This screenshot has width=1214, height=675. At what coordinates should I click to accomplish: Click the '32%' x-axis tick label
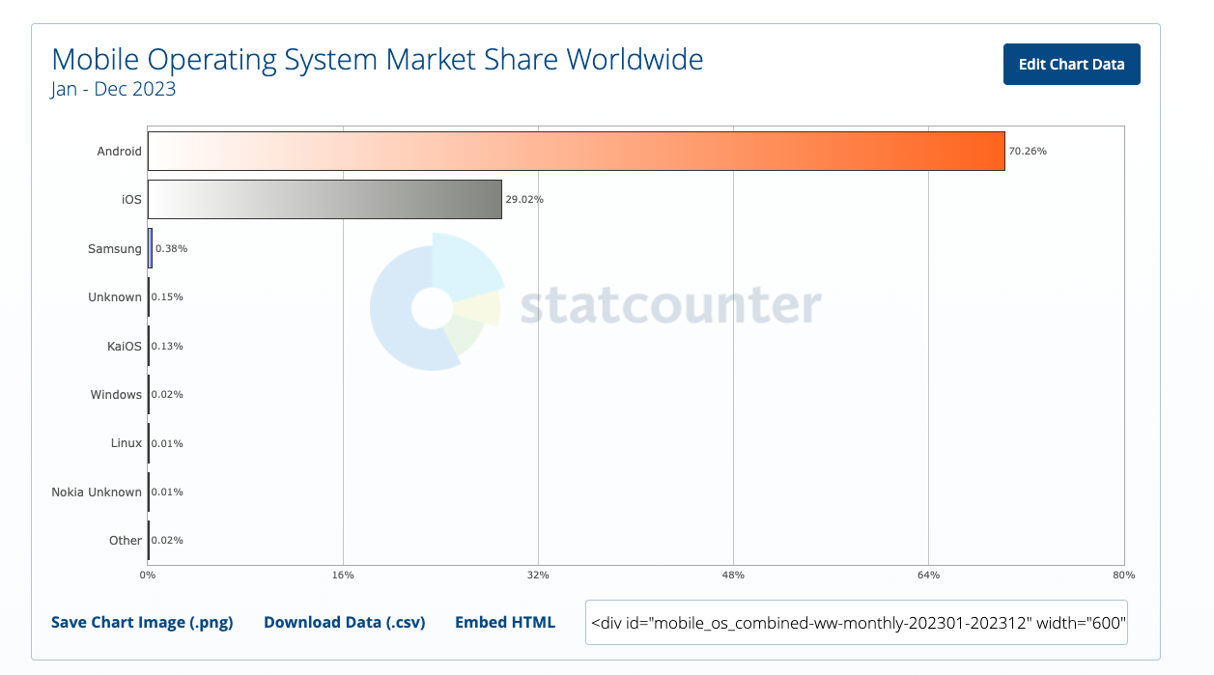pos(538,576)
